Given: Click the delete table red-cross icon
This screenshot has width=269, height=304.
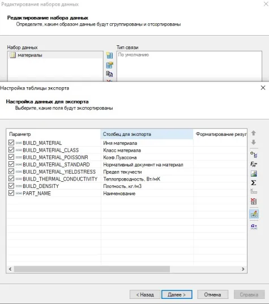Looking at the screenshot, I should [x=254, y=201].
